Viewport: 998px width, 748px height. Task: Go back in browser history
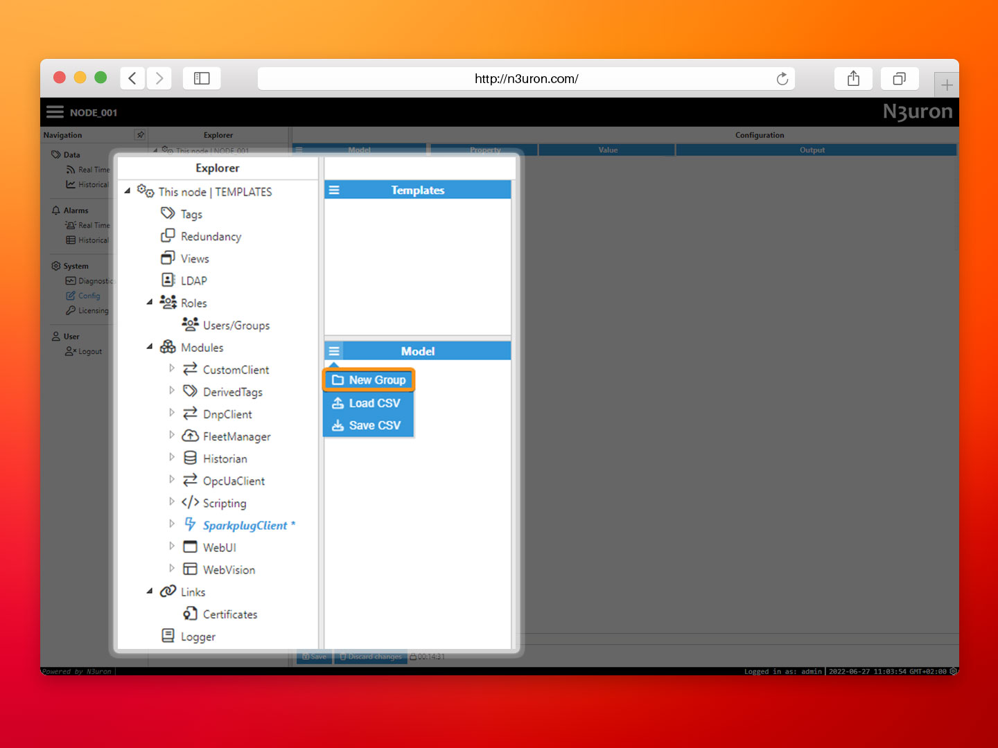pos(132,78)
